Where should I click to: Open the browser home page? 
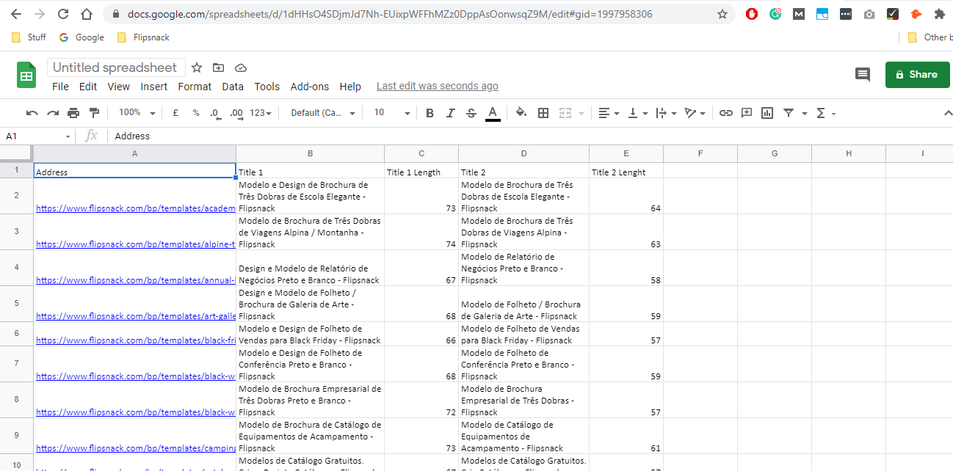coord(87,14)
